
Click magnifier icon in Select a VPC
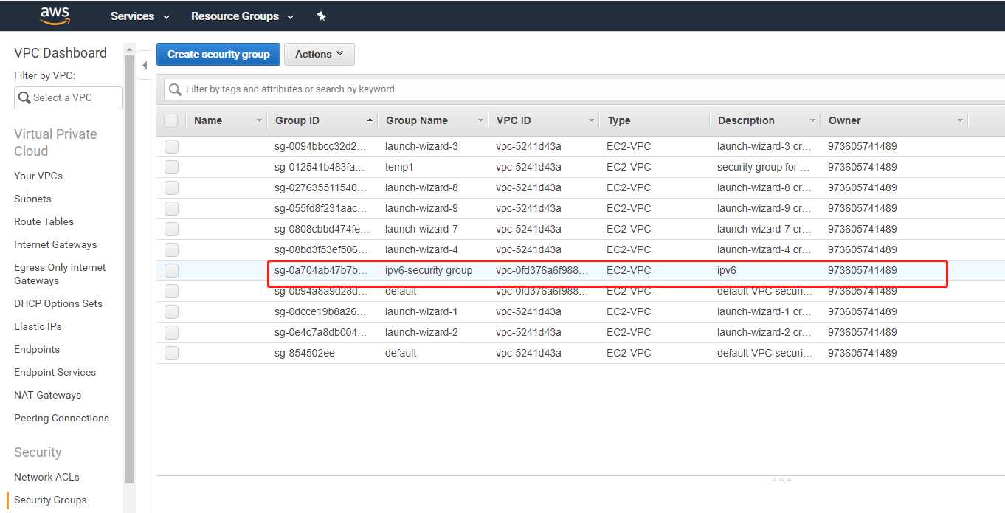[24, 97]
